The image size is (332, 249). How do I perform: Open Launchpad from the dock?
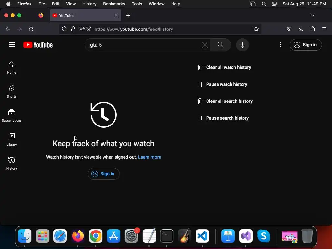(x=42, y=236)
